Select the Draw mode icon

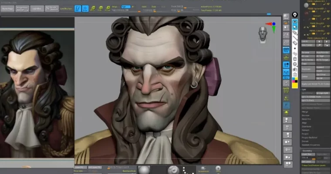click(x=85, y=9)
